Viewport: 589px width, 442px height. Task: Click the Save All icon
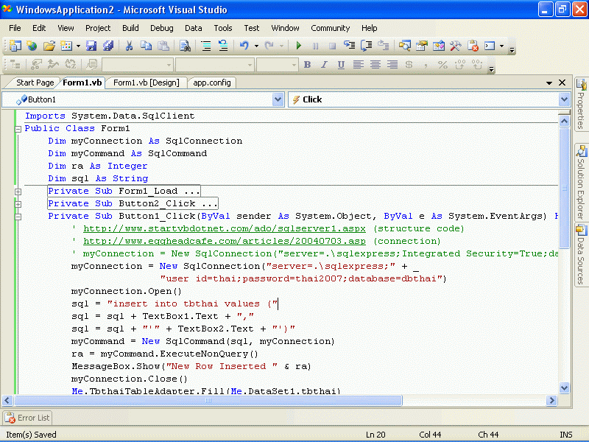coord(108,46)
